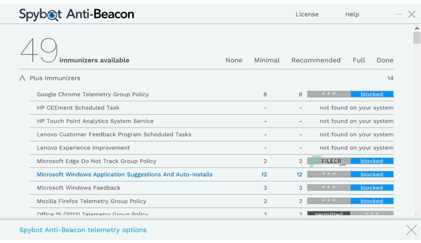Click the vertical scrollbar thumb
Screen dimensions: 421x243
tap(416, 38)
